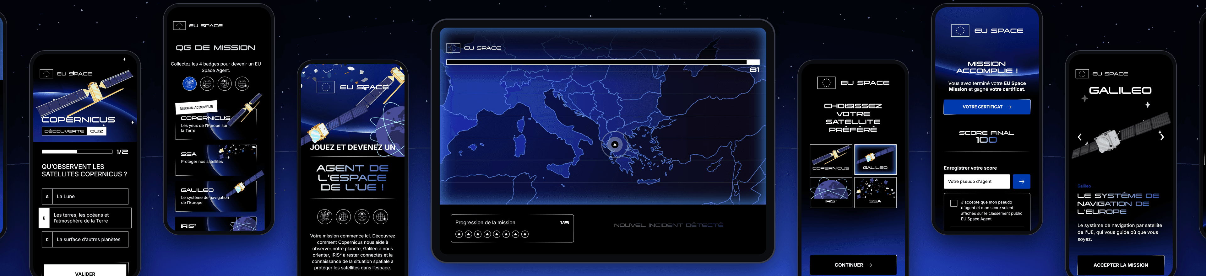Click Accepter la mission
Viewport: 1206px width, 276px height.
point(1120,265)
